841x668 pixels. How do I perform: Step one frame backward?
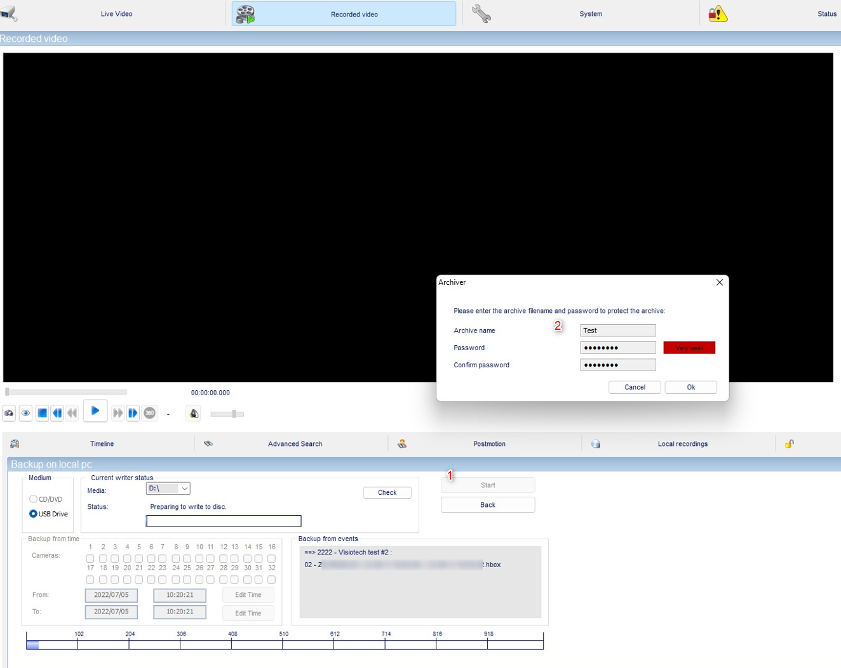click(57, 414)
